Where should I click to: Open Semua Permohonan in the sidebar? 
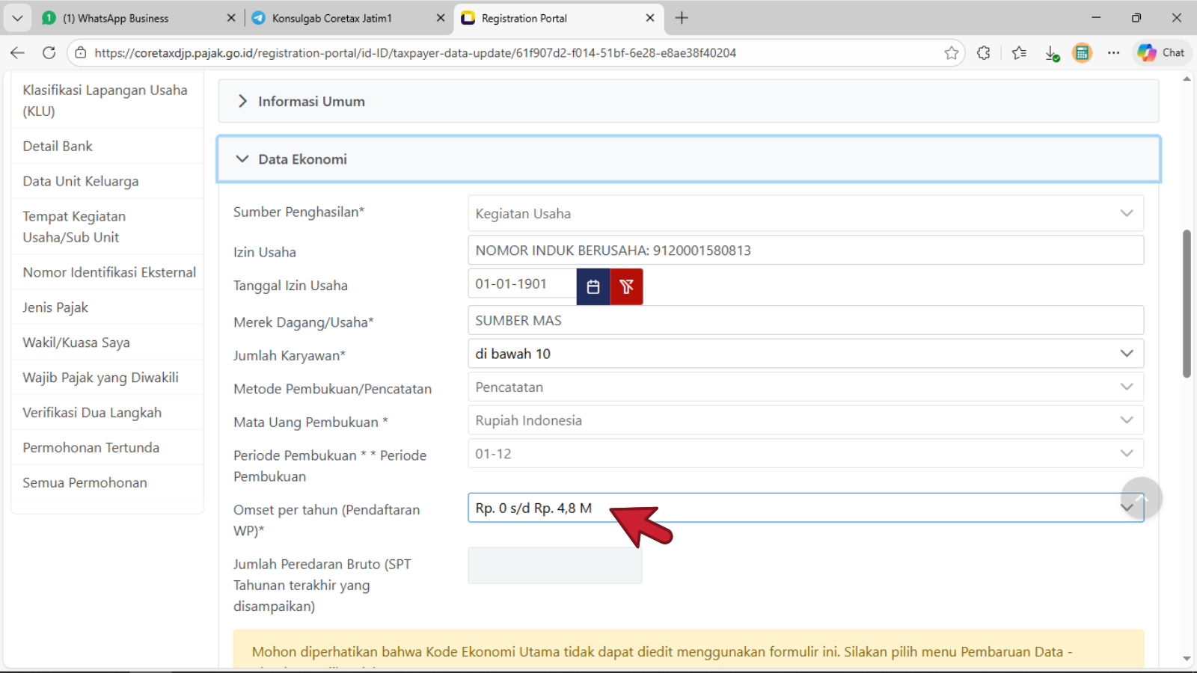(85, 482)
